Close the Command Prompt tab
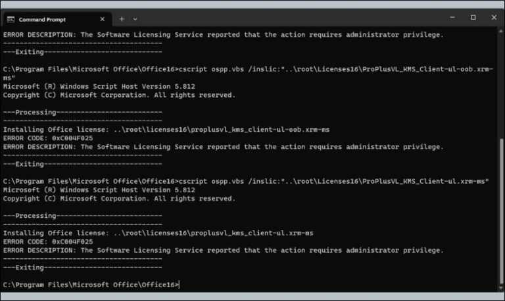The image size is (505, 301). click(103, 19)
